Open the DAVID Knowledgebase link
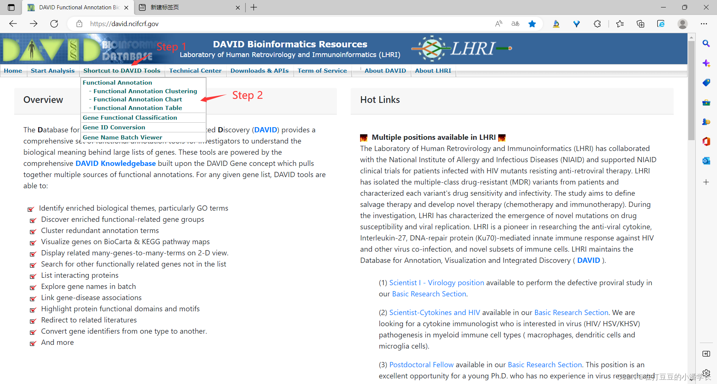Image resolution: width=717 pixels, height=384 pixels. [115, 163]
